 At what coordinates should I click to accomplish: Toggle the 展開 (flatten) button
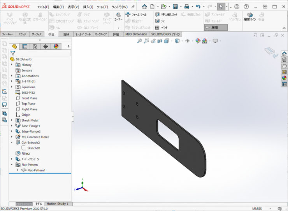[212, 28]
